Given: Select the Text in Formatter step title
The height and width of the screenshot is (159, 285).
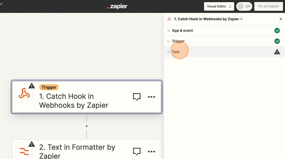Looking at the screenshot, I should tap(77, 151).
